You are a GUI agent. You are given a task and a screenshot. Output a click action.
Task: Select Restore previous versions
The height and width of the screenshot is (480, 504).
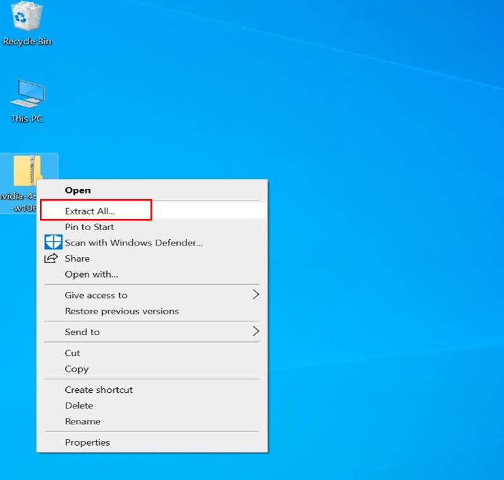pos(152,311)
